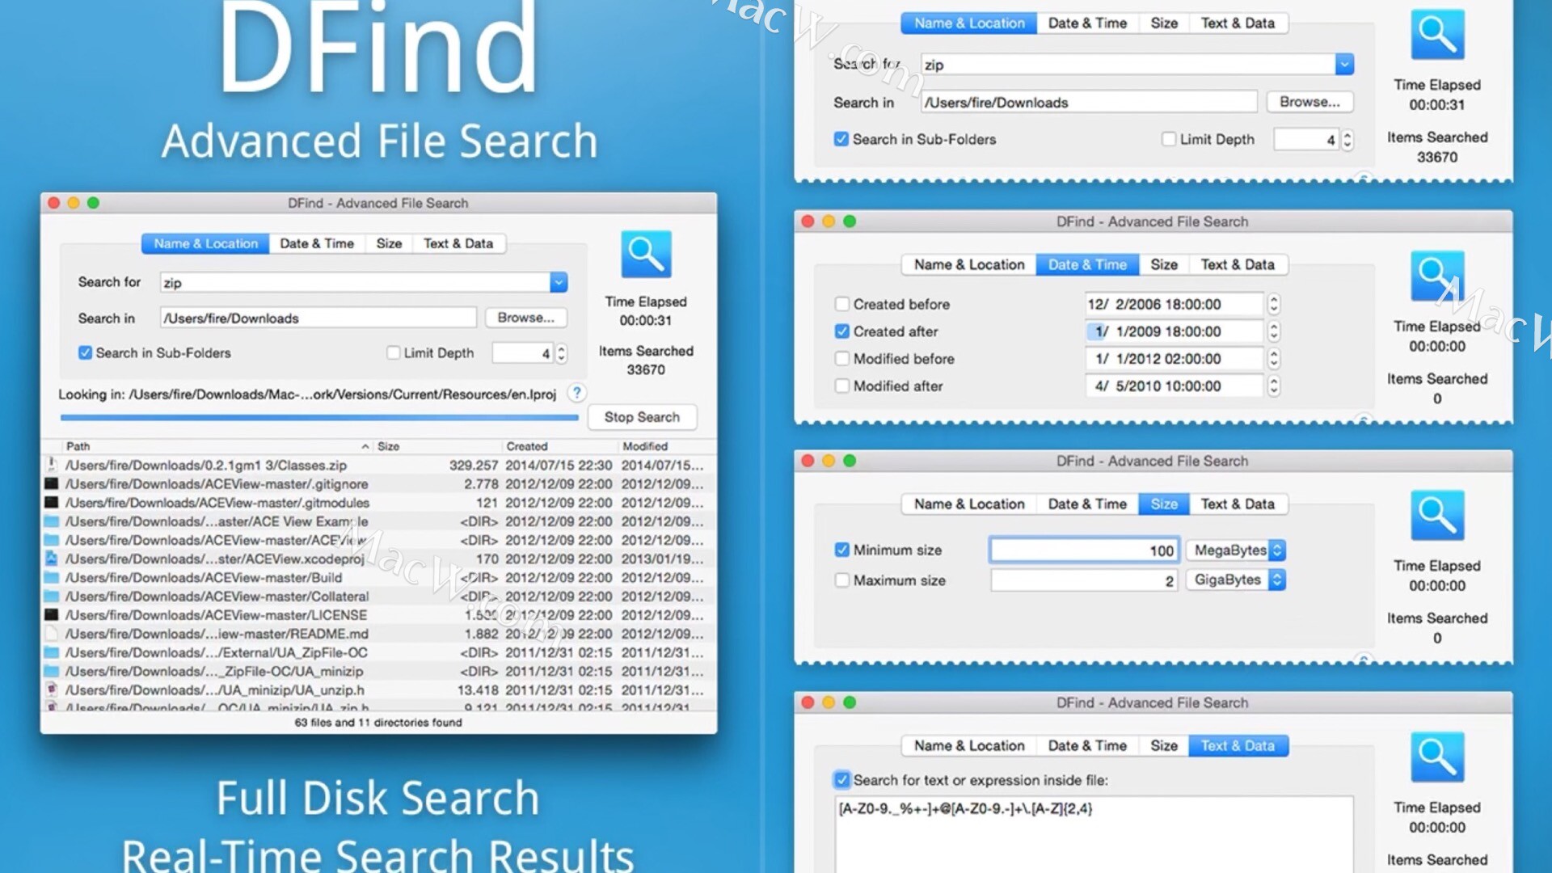Click the Limit Depth stepper in main results window

562,353
